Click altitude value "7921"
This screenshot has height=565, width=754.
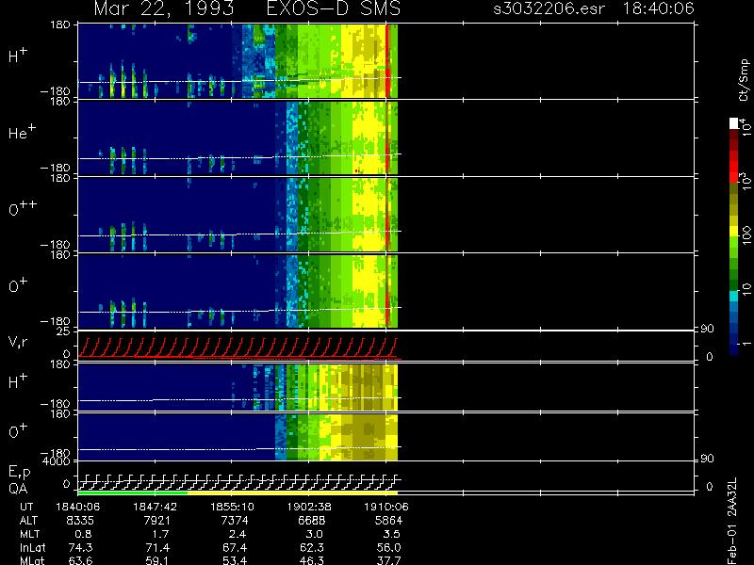(x=156, y=521)
